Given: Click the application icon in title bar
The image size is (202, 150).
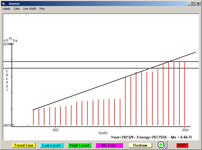Looking at the screenshot, I should pos(4,4).
